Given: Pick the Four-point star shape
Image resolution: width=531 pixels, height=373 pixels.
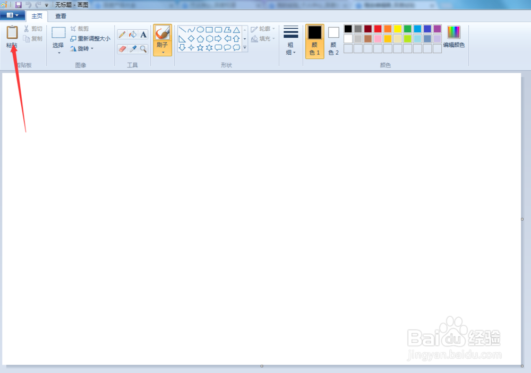Looking at the screenshot, I should coord(191,47).
